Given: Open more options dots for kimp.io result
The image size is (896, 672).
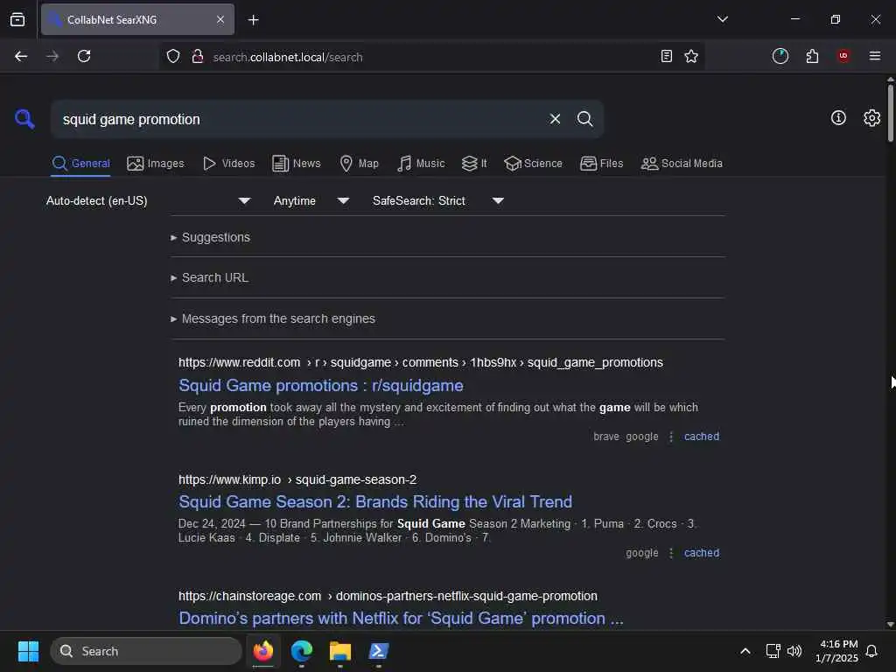Looking at the screenshot, I should click(671, 553).
